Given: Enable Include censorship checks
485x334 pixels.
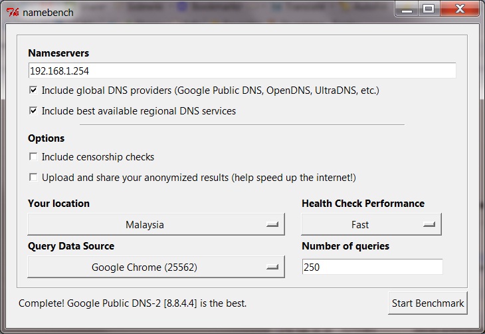Looking at the screenshot, I should (33, 156).
